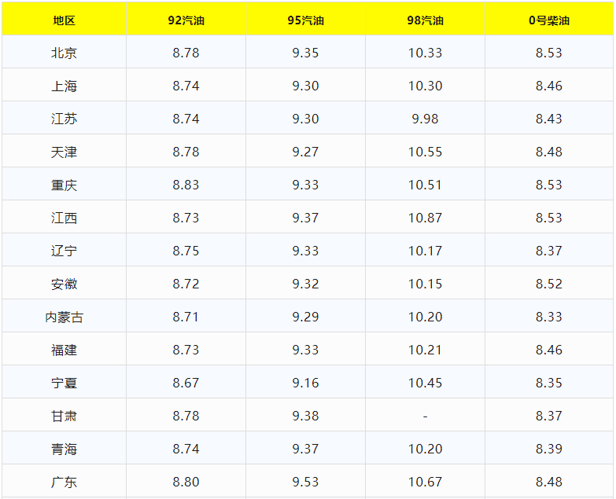
Task: Click 上海's 92汽油 price 8.74
Action: pyautogui.click(x=186, y=86)
